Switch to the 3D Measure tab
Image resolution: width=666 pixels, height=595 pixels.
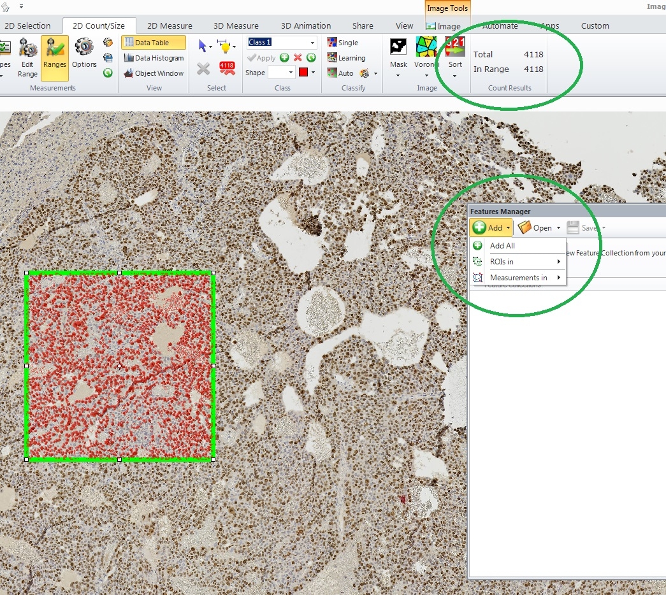tap(236, 26)
